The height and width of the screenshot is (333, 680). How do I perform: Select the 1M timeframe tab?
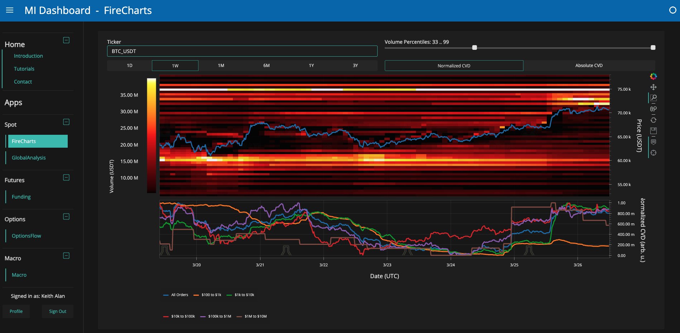[x=221, y=66]
